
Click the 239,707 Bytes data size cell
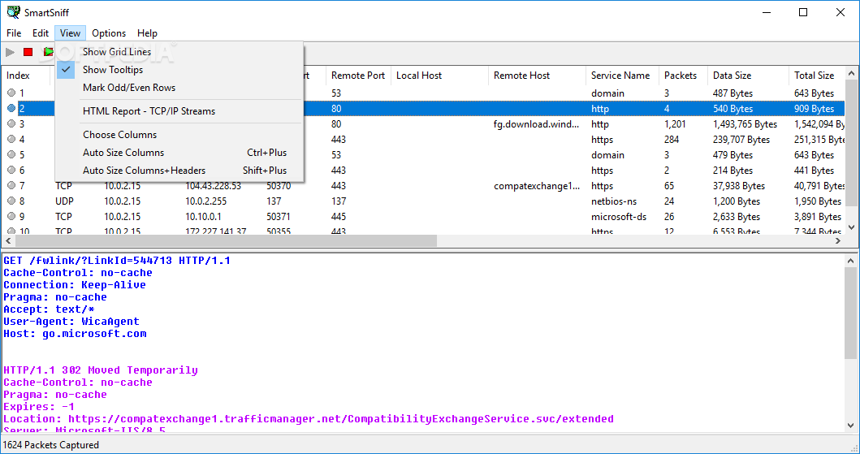pyautogui.click(x=741, y=139)
